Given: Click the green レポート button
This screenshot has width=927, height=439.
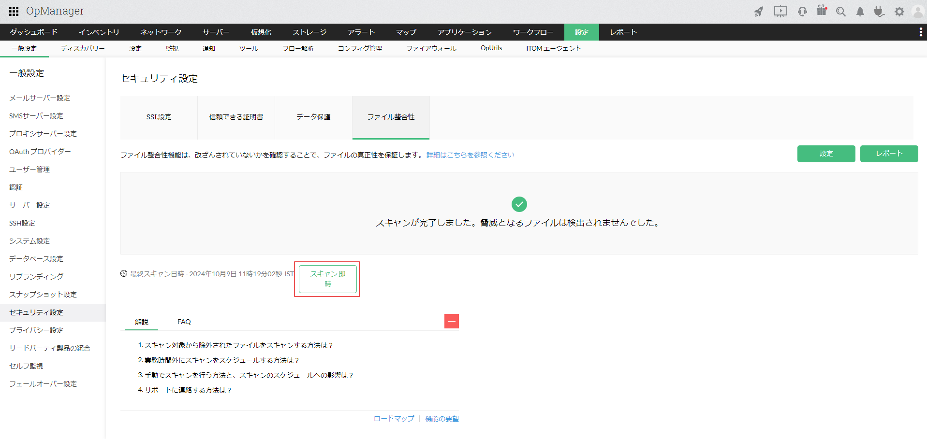Looking at the screenshot, I should pos(889,154).
